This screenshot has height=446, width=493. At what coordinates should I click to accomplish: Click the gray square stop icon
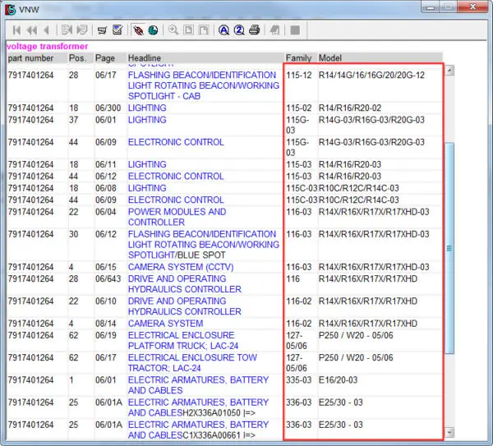click(295, 30)
